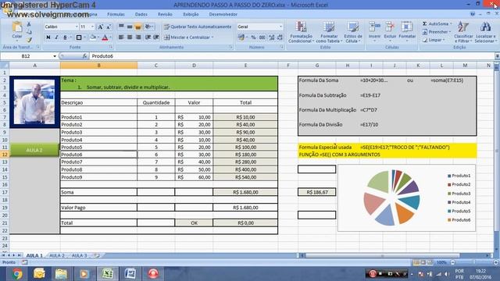Click the green AULA 2 button
Screen dimensions: 500x281
coord(34,150)
